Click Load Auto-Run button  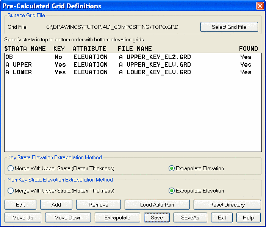157,205
